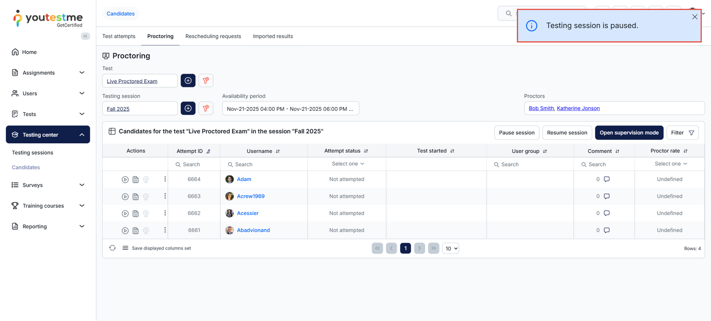
Task: Switch to the Test attempts tab
Action: pyautogui.click(x=119, y=36)
